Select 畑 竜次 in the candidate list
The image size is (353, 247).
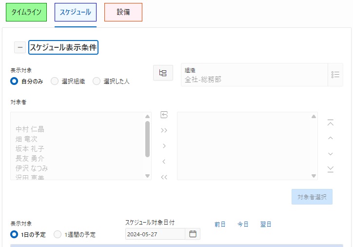pos(26,139)
